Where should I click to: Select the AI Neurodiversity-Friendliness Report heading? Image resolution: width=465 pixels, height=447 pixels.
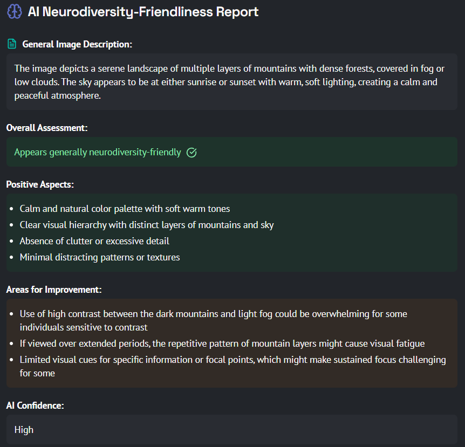click(x=143, y=12)
